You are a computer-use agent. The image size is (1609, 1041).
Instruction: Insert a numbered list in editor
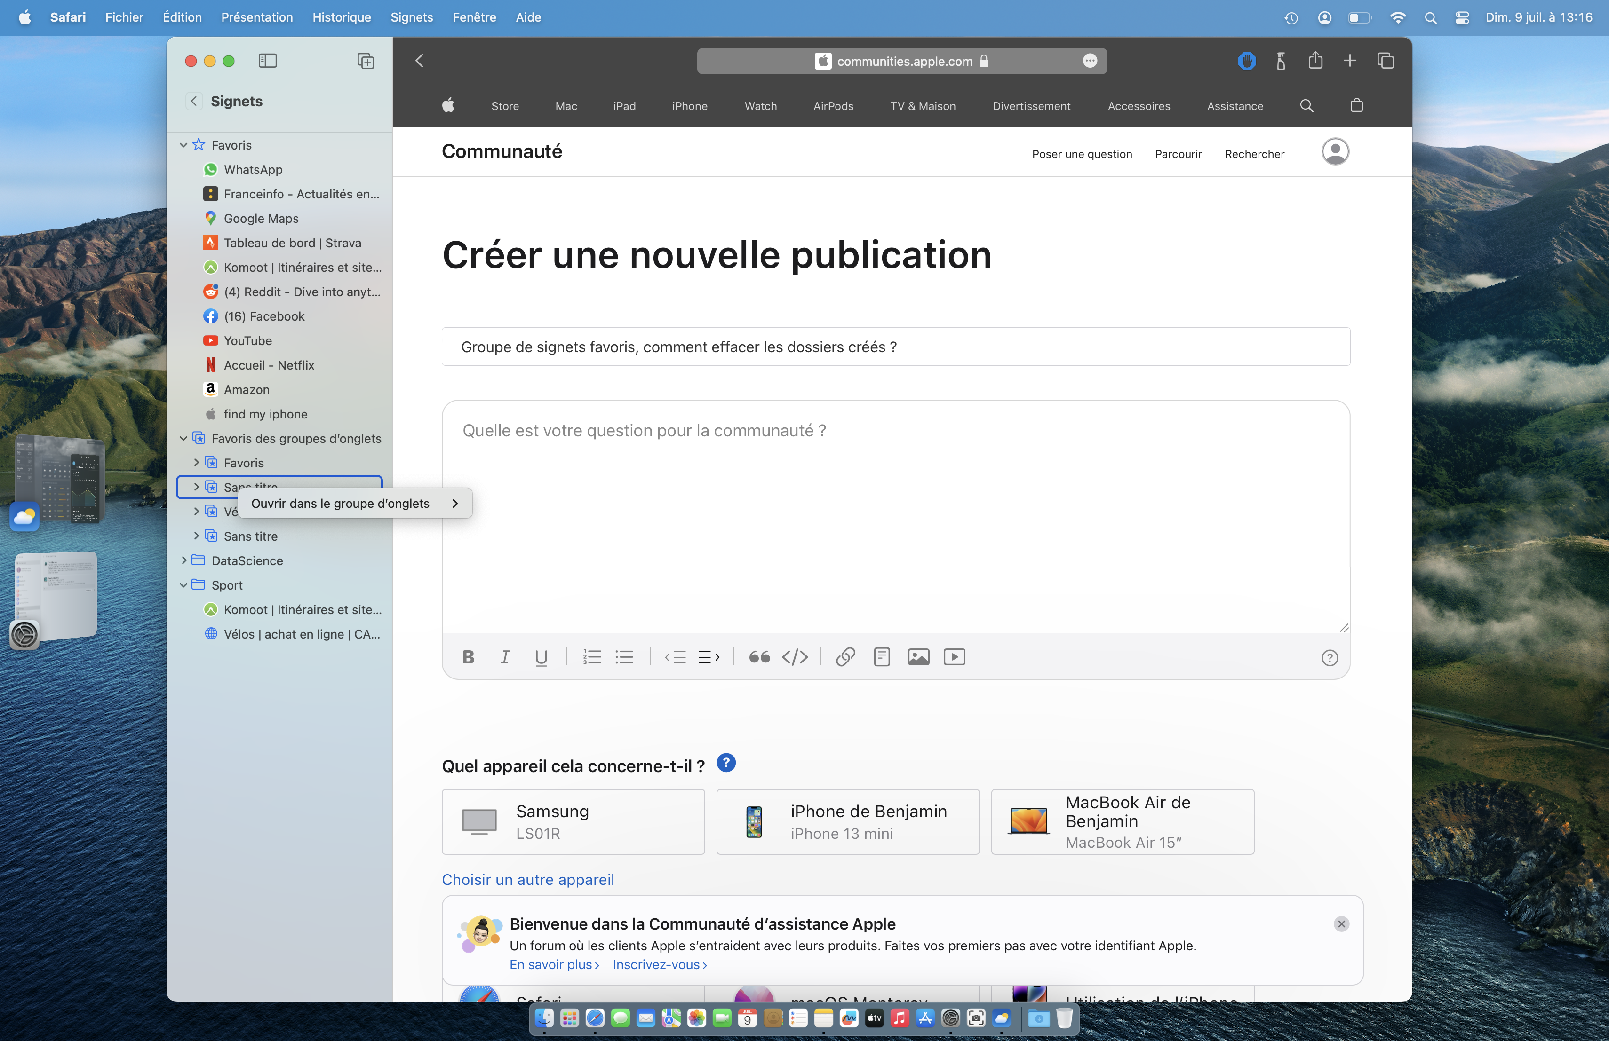[591, 657]
